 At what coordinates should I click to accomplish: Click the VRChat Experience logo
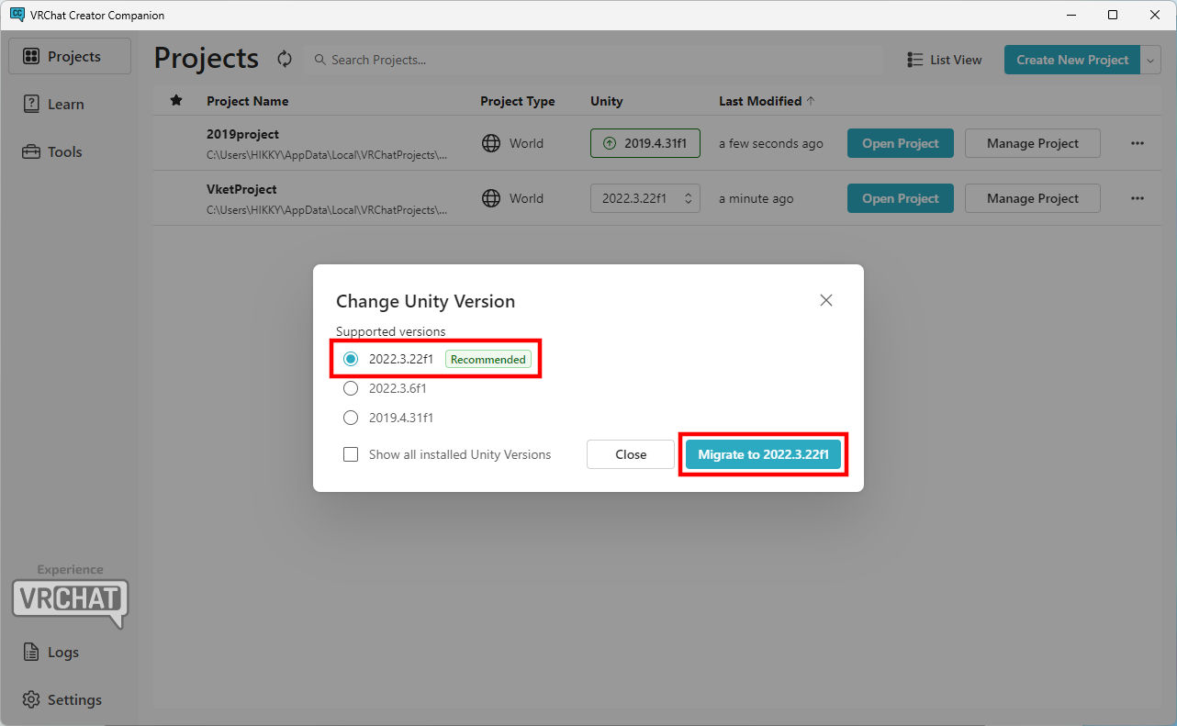[x=70, y=600]
